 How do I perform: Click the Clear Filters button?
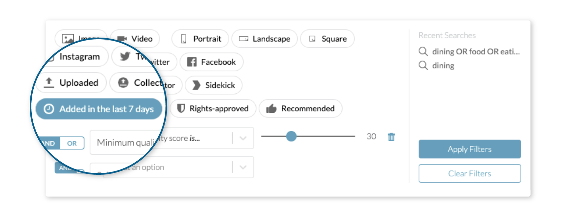point(469,173)
